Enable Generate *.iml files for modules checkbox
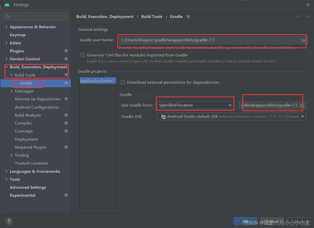Screen dimensions: 314x228 [x=83, y=55]
